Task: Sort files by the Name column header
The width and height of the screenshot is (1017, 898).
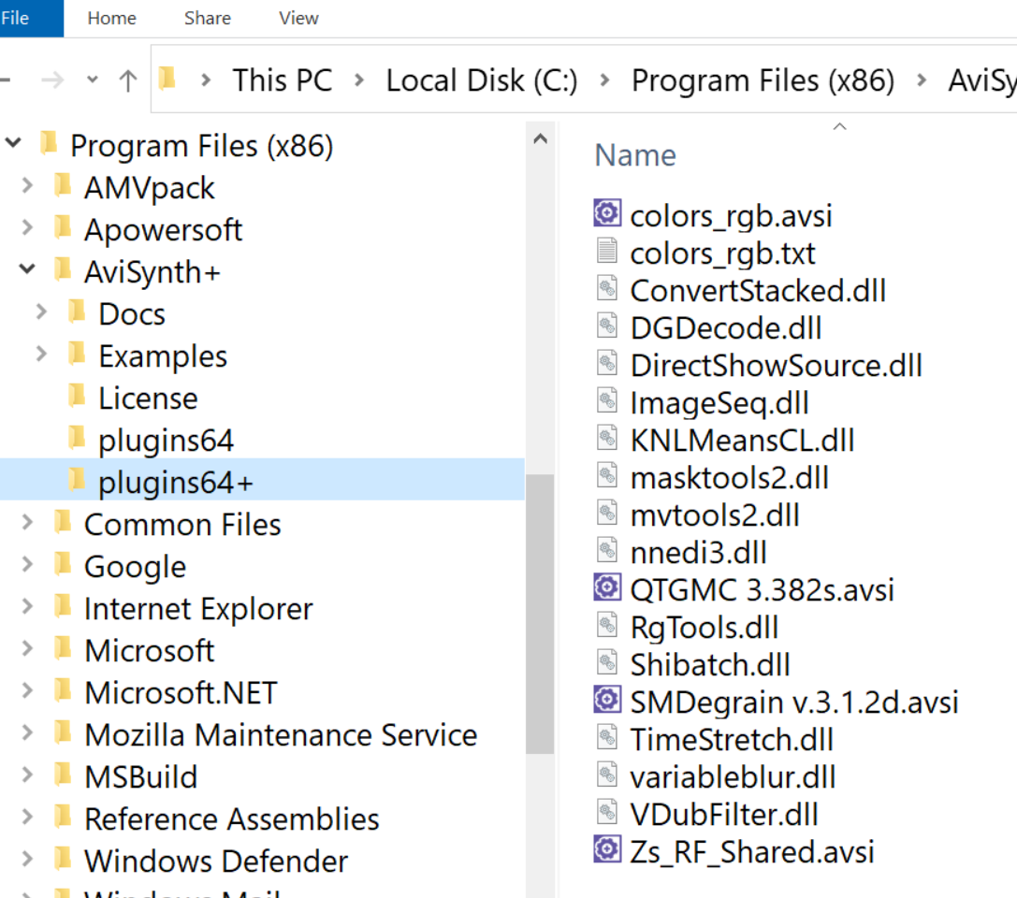Action: (635, 155)
